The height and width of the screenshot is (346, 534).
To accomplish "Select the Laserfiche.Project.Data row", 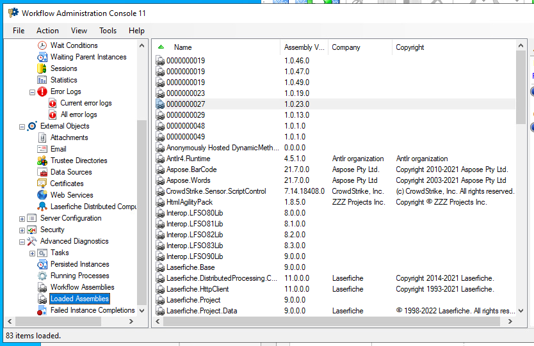I will point(335,311).
